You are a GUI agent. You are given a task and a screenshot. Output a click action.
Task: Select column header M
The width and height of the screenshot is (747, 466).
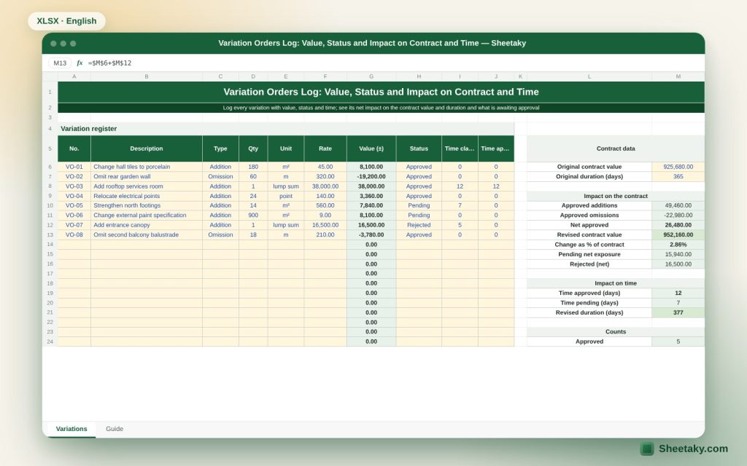click(x=678, y=76)
